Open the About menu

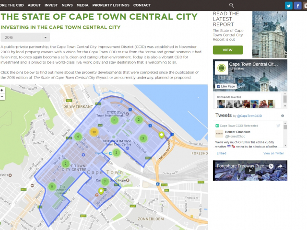pyautogui.click(x=34, y=5)
